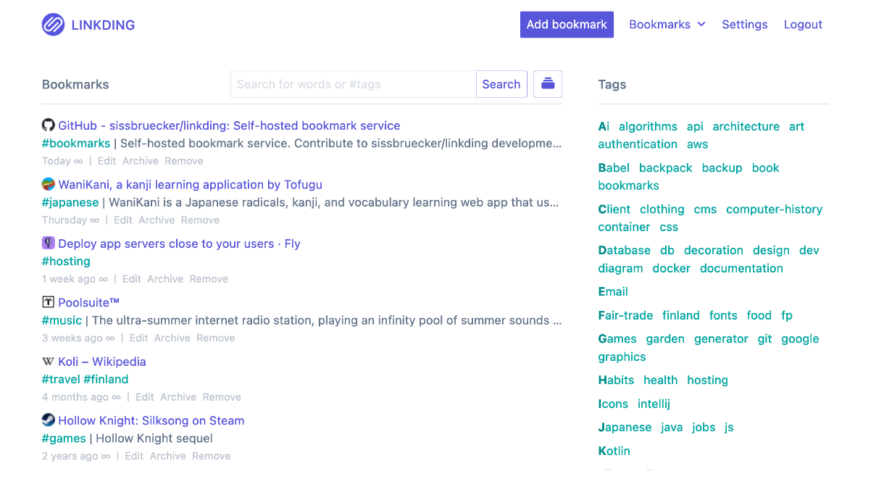Click the 'Thursday ∞' snapshot link

70,220
